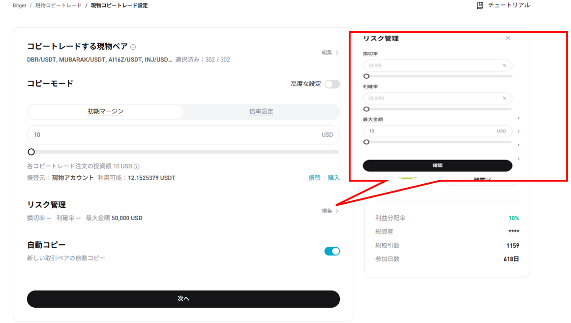Open 現物コピートレード breadcrumb link
This screenshot has width=571, height=323.
click(x=59, y=5)
